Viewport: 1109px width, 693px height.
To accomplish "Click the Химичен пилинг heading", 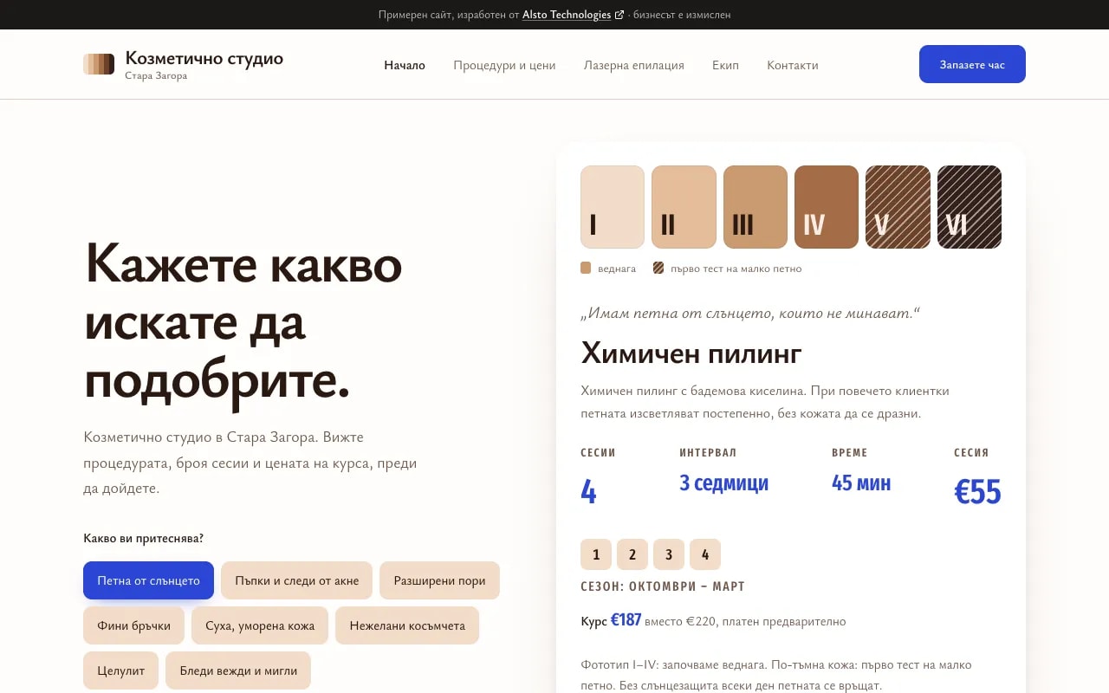I will click(x=691, y=353).
